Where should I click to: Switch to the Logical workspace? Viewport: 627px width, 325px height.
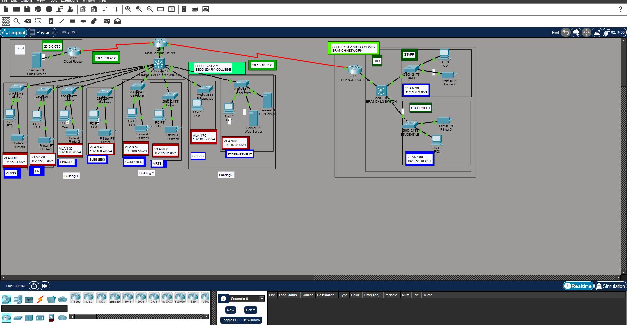point(14,32)
